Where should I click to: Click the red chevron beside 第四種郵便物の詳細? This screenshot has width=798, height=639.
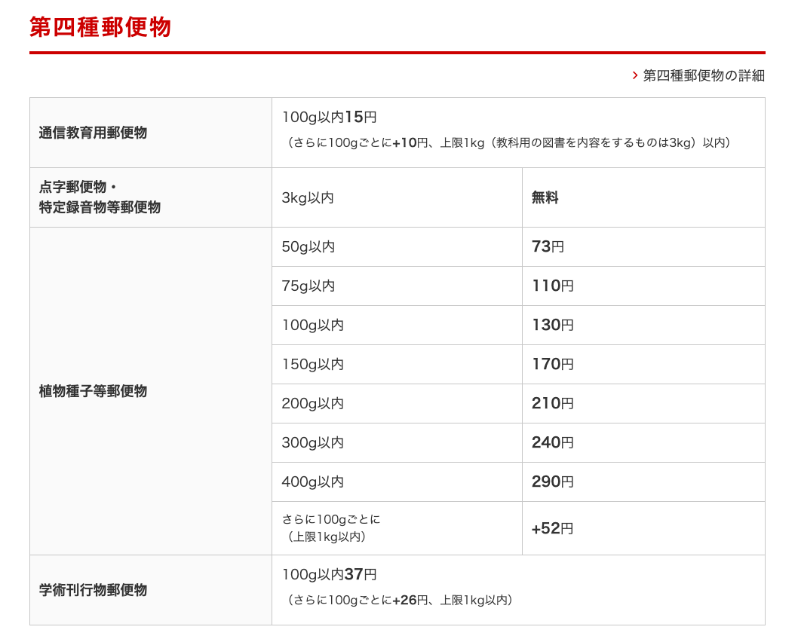[x=635, y=75]
